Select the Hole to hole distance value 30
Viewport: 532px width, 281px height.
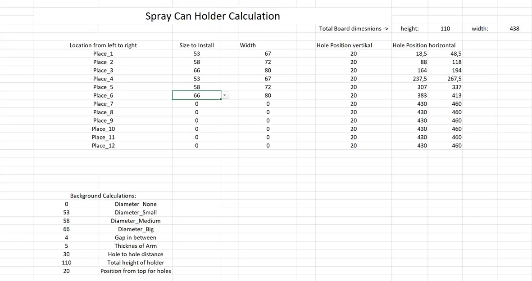67,254
